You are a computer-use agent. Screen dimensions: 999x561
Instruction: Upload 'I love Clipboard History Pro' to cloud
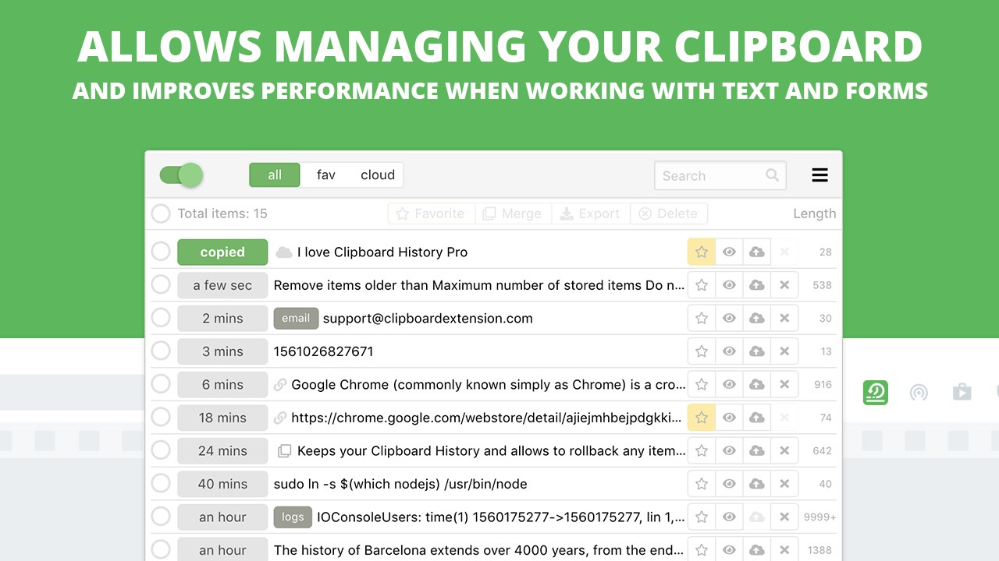coord(756,252)
